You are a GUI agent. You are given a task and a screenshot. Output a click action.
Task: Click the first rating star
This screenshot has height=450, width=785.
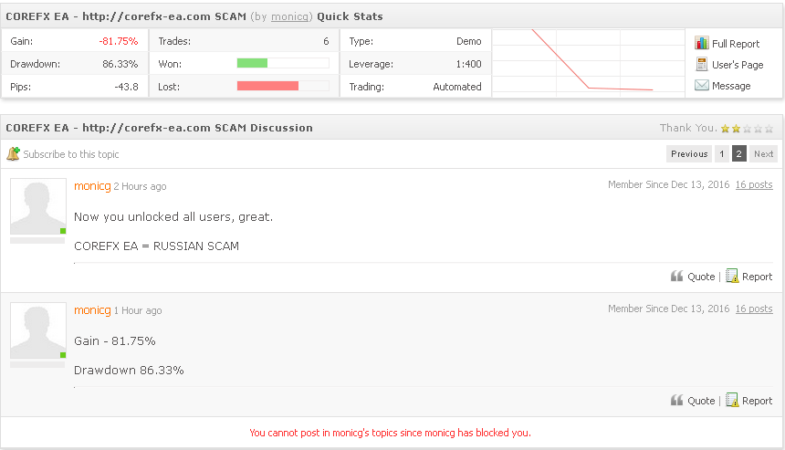725,129
